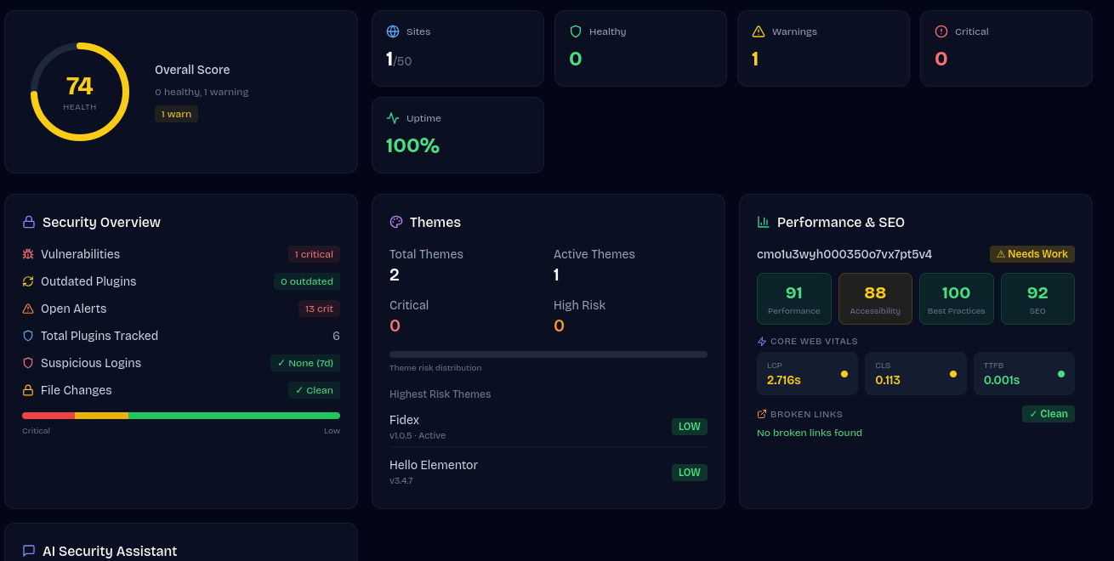Click the chat icon for AI Security Assistant

click(29, 551)
